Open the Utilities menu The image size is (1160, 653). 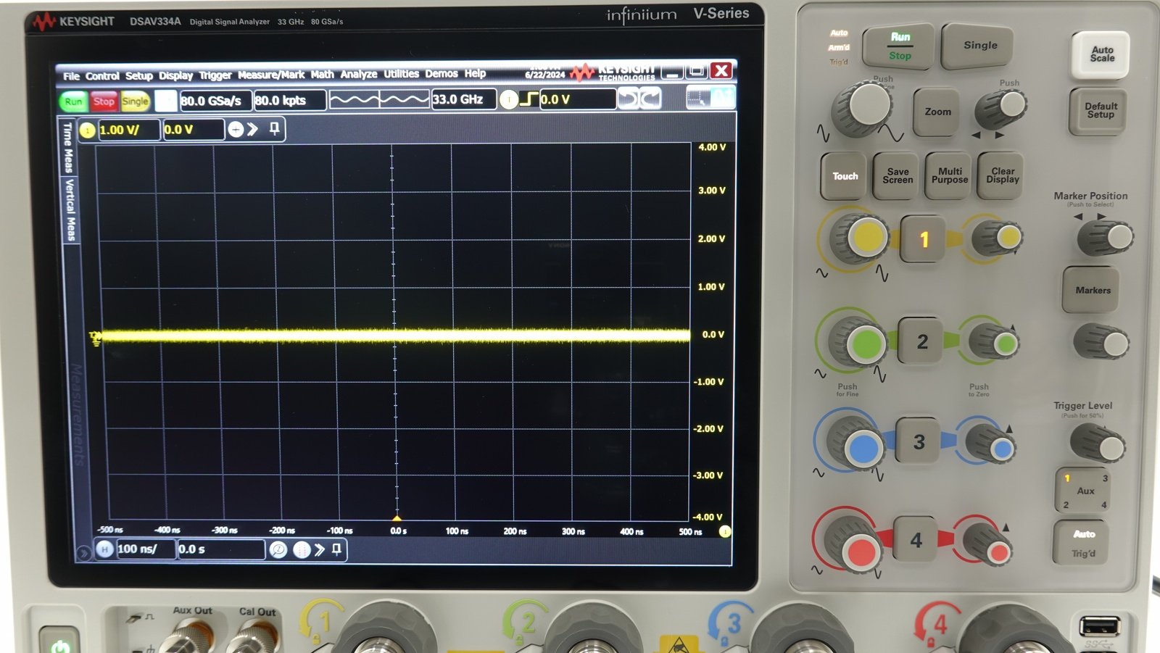[402, 74]
